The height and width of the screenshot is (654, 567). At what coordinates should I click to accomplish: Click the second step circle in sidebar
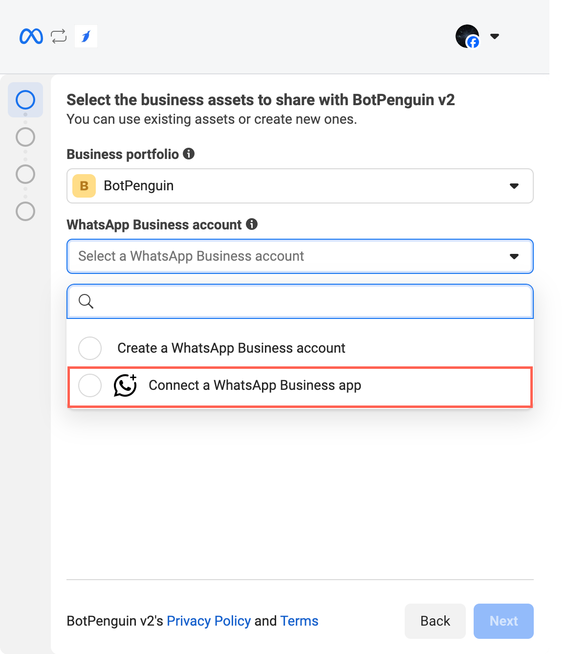coord(25,137)
